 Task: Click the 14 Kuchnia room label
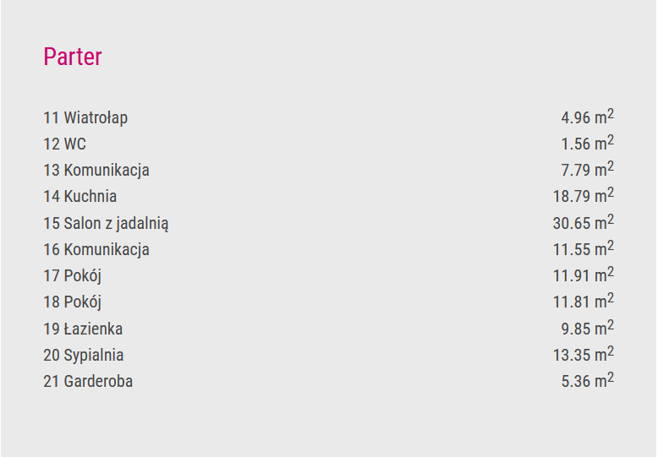pos(80,196)
